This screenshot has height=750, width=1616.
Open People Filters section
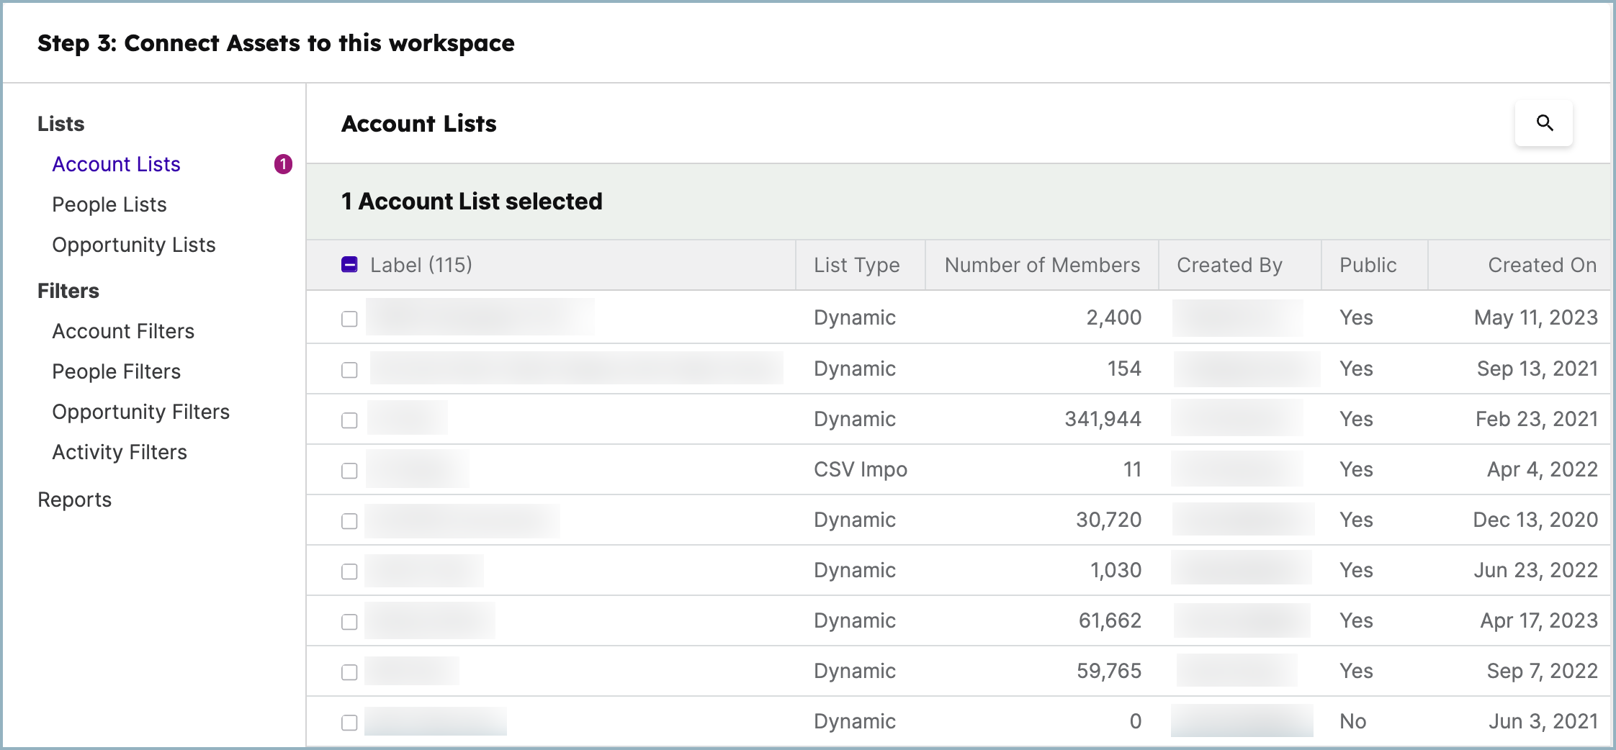click(x=115, y=371)
